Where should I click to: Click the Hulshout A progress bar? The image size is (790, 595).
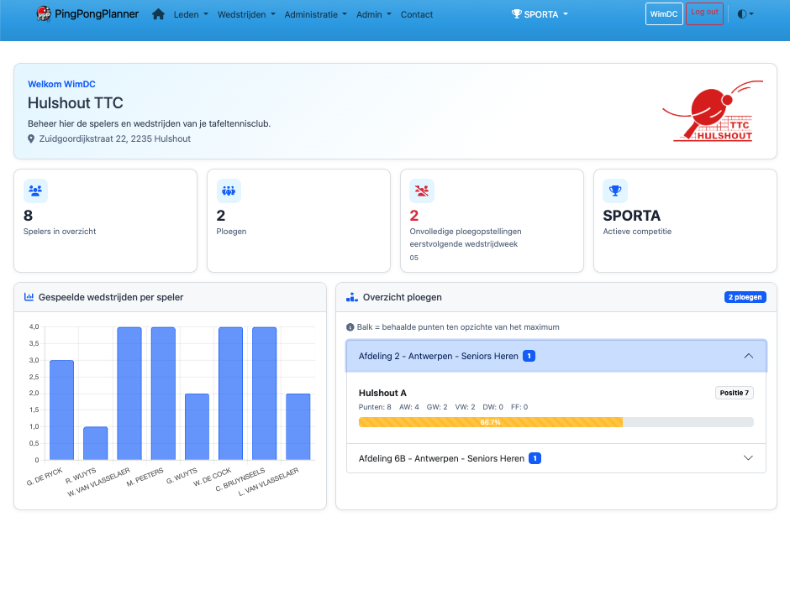click(556, 422)
